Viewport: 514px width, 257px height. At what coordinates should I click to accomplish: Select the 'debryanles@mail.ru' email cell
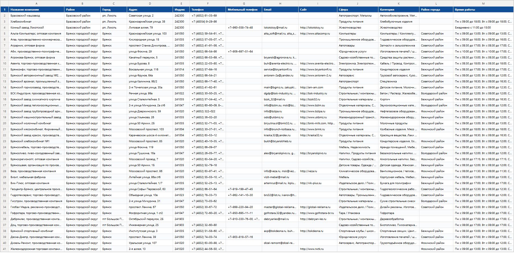click(280, 219)
